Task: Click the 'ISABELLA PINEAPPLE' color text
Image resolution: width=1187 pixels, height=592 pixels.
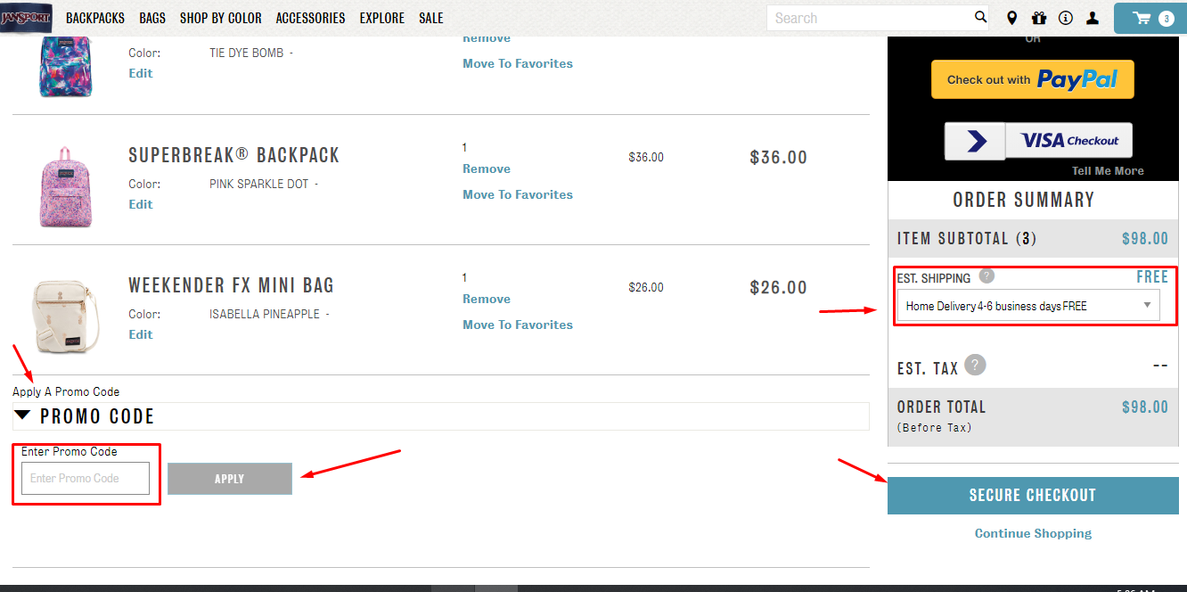Action: pos(265,314)
